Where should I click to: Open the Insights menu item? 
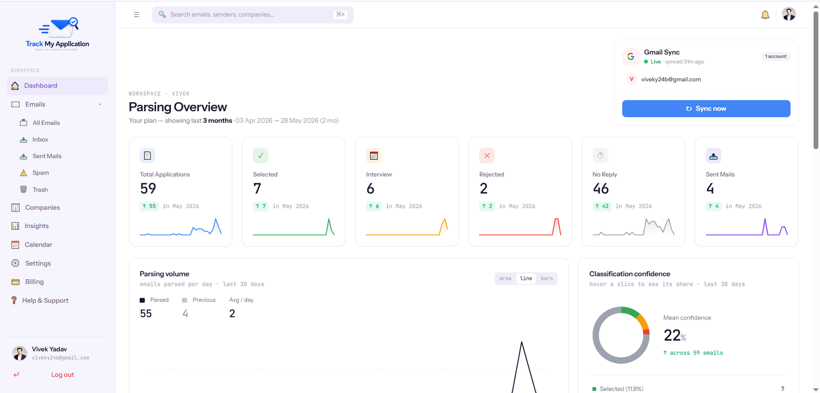tap(57, 226)
